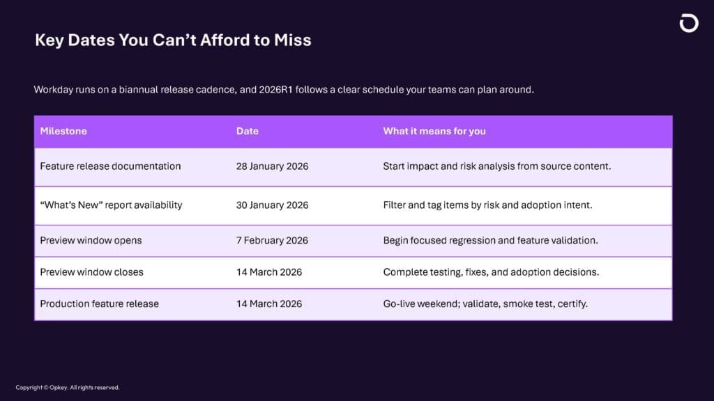Click the "What it means for you" header

pyautogui.click(x=434, y=131)
